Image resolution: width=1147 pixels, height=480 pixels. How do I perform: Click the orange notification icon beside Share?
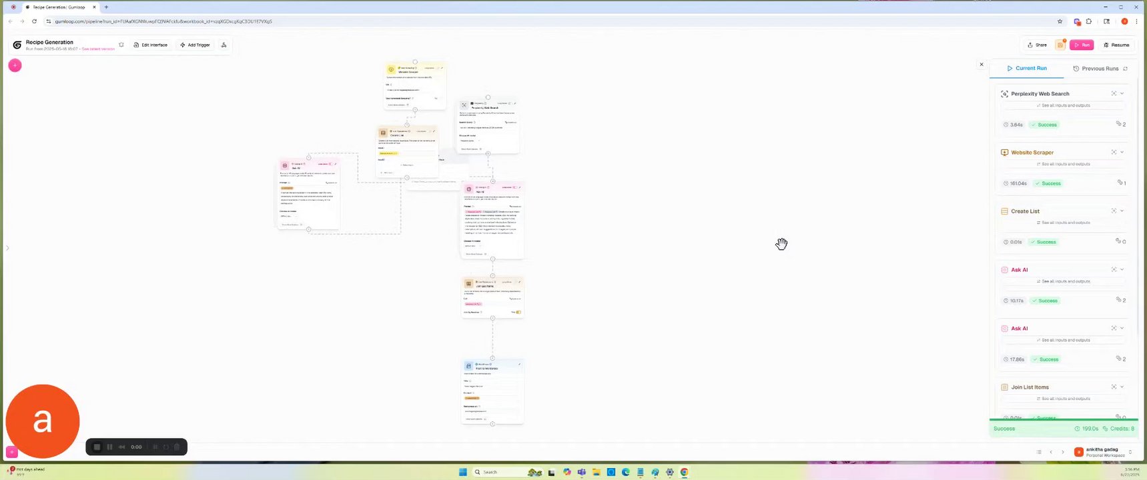click(x=1060, y=45)
